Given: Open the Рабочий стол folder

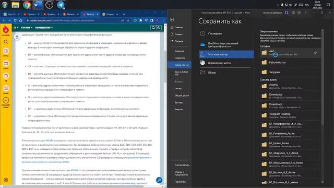Looking at the screenshot, I should [x=290, y=63].
